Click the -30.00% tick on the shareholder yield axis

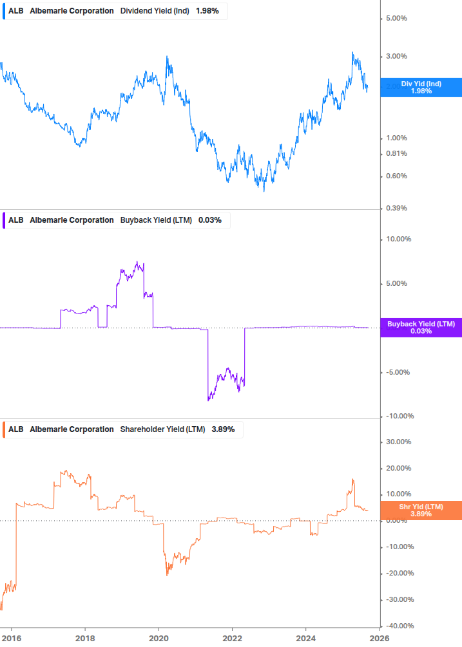point(399,599)
